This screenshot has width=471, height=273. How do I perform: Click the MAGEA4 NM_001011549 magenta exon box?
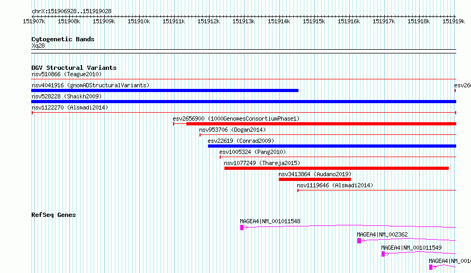point(383,254)
